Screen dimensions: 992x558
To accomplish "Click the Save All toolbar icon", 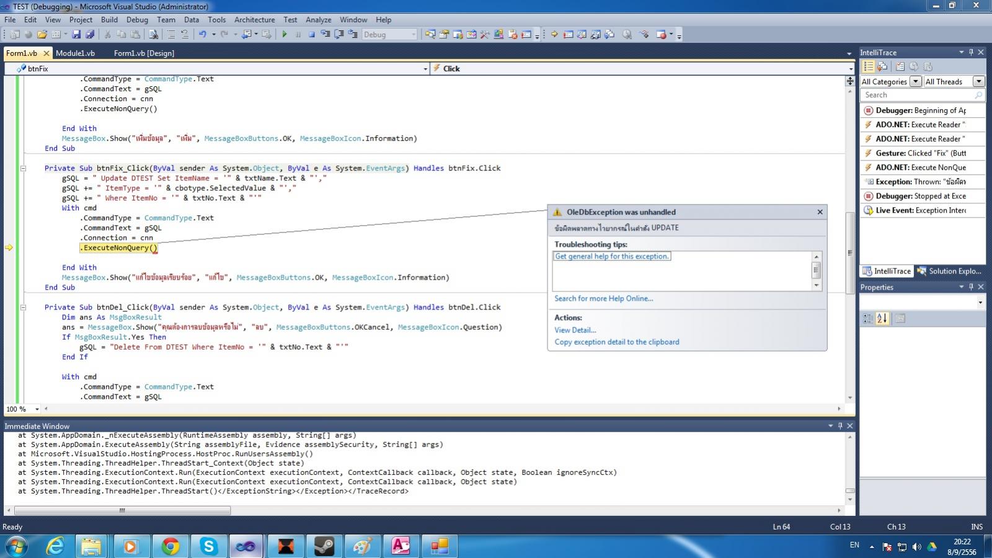I will 90,35.
